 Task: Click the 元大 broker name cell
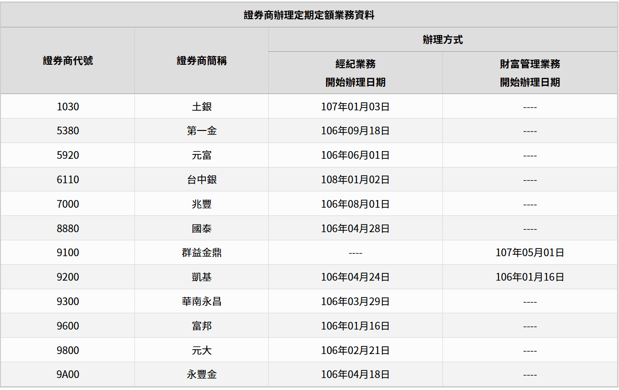tap(202, 350)
